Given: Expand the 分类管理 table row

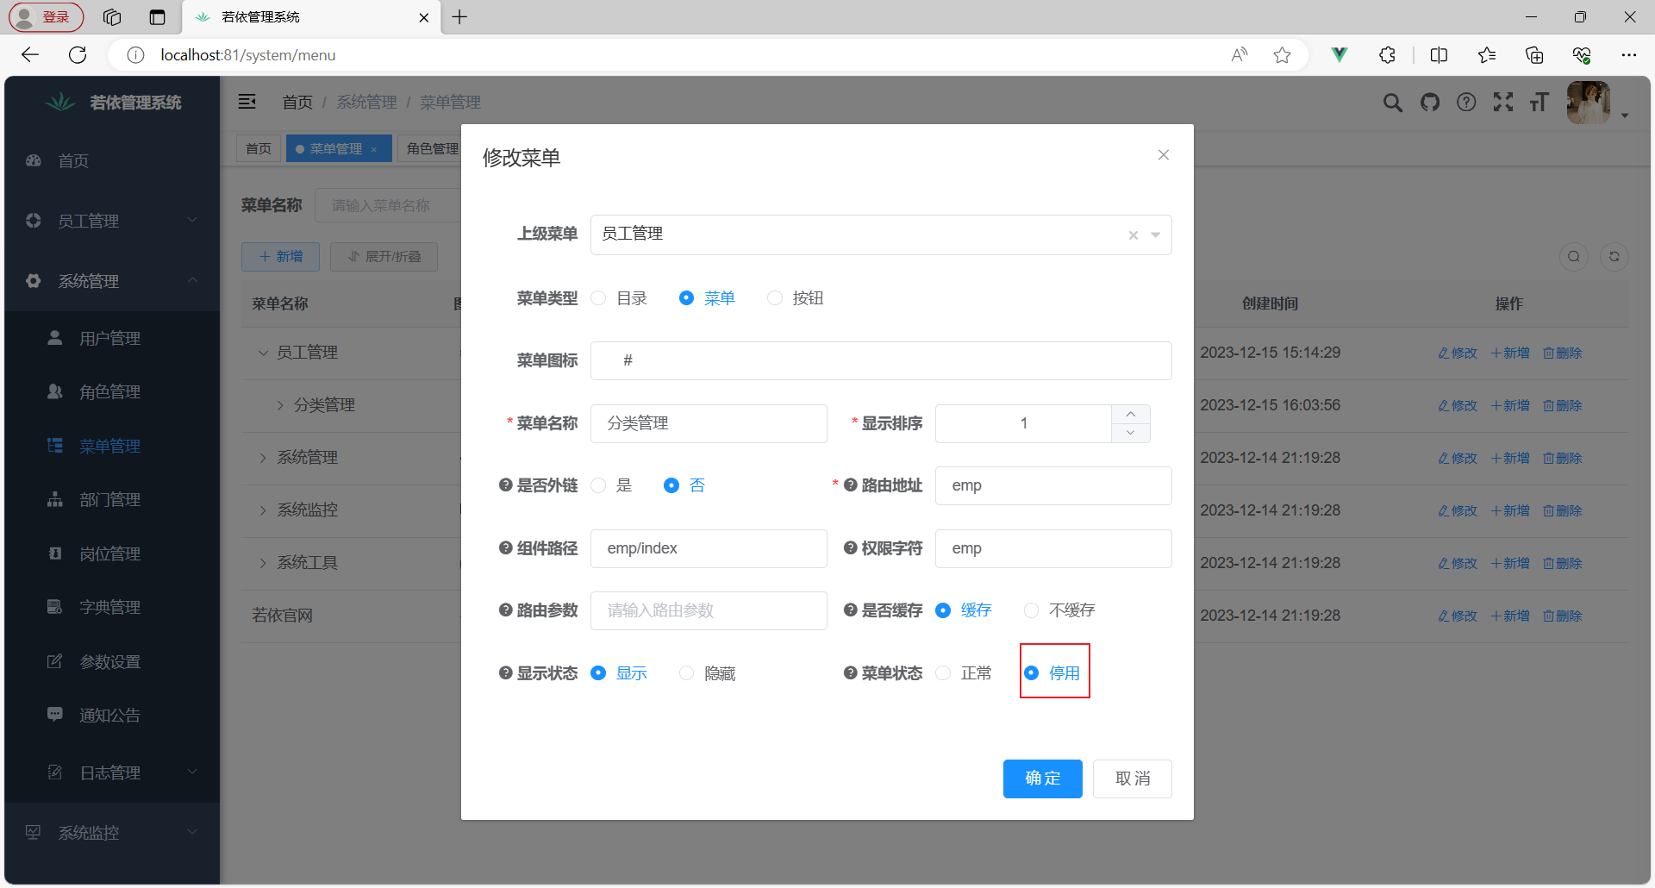Looking at the screenshot, I should click(281, 405).
